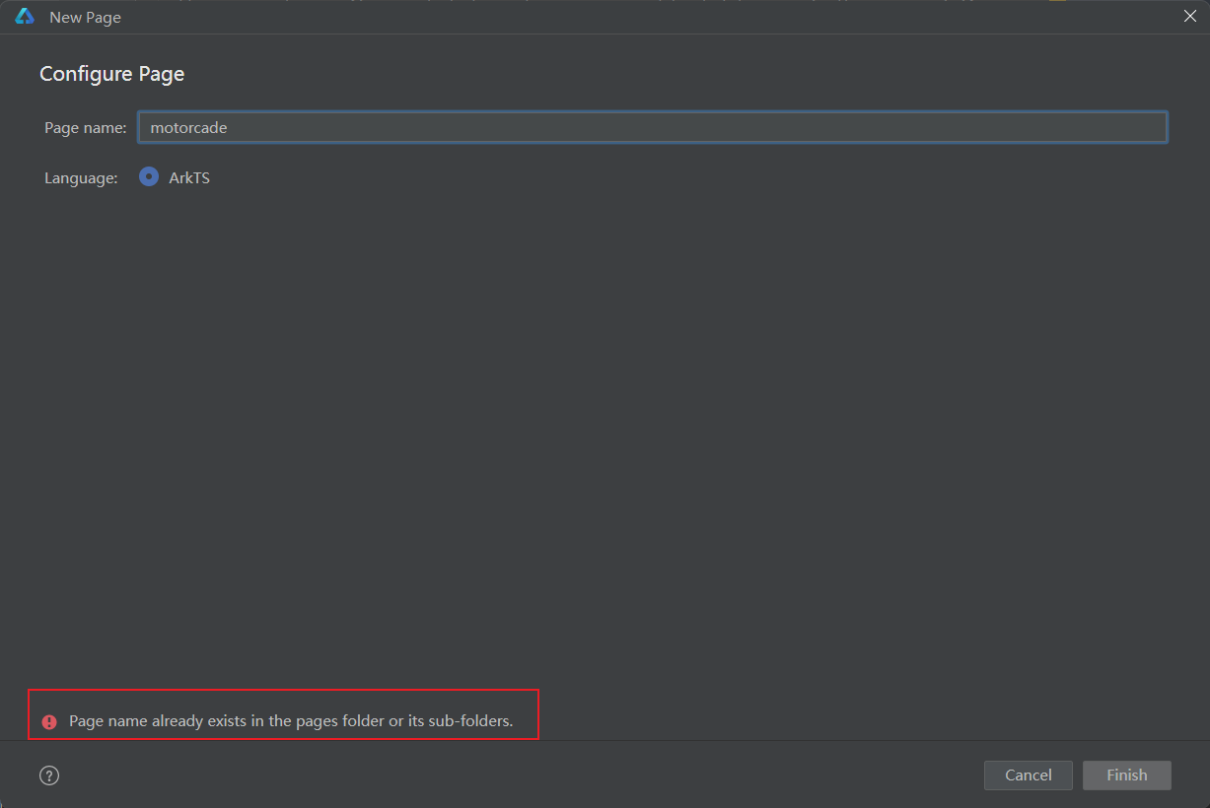Click the "Page name:" label
The width and height of the screenshot is (1210, 808).
click(x=85, y=128)
